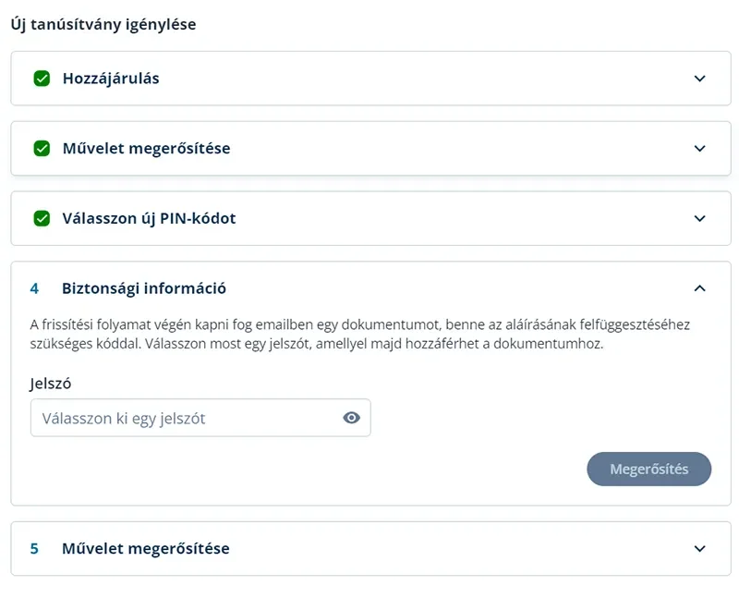Click the green checkmark beside first Művelet megerősítése

pyautogui.click(x=42, y=148)
